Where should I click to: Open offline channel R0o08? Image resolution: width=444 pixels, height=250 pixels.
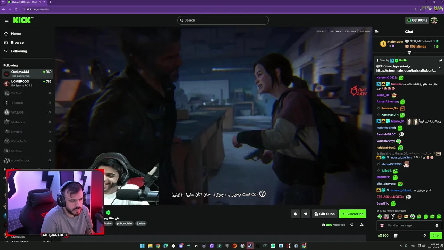(x=28, y=151)
